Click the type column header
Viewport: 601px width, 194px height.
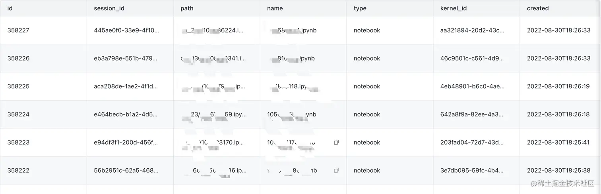click(360, 8)
